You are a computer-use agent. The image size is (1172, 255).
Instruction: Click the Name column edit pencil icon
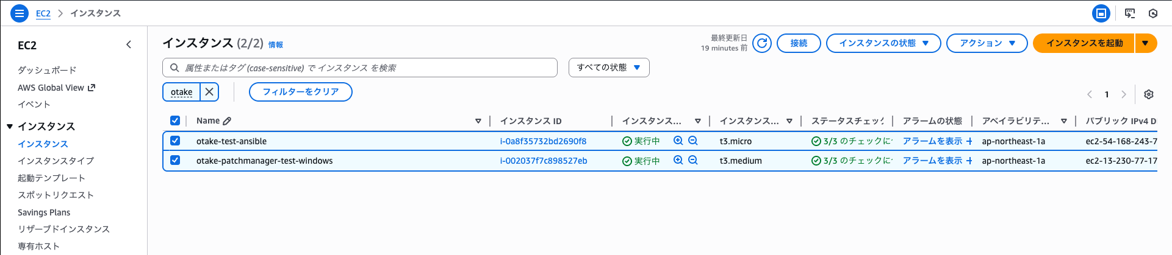(227, 121)
